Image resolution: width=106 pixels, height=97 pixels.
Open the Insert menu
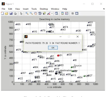point(26,9)
